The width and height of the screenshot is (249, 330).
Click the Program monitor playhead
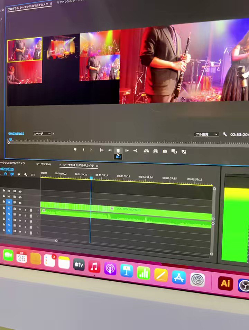point(10,139)
